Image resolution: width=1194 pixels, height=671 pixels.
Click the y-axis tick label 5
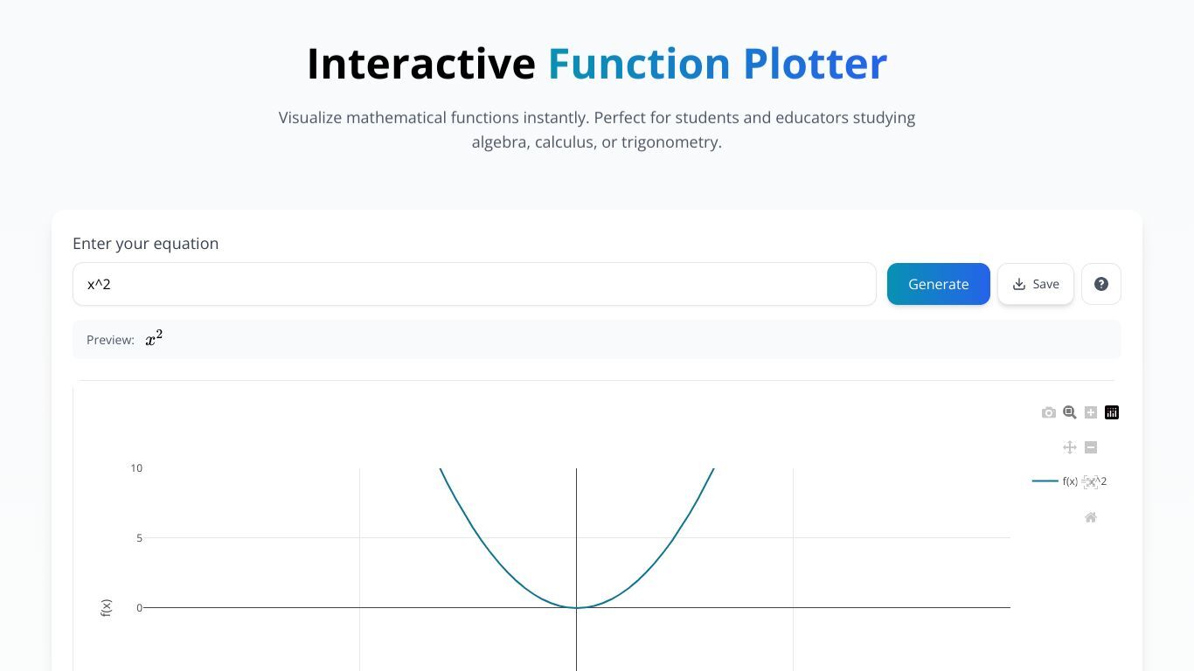(139, 538)
